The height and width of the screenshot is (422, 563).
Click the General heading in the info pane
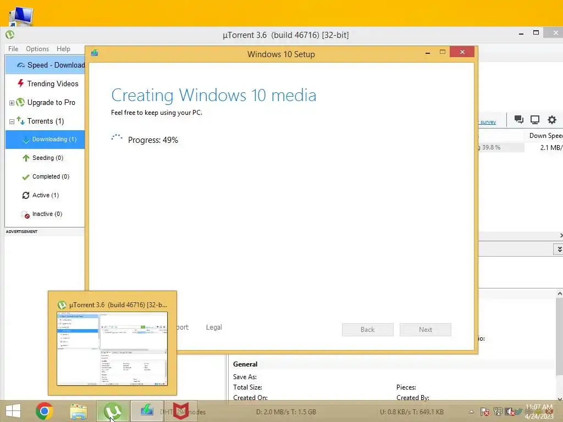[245, 364]
